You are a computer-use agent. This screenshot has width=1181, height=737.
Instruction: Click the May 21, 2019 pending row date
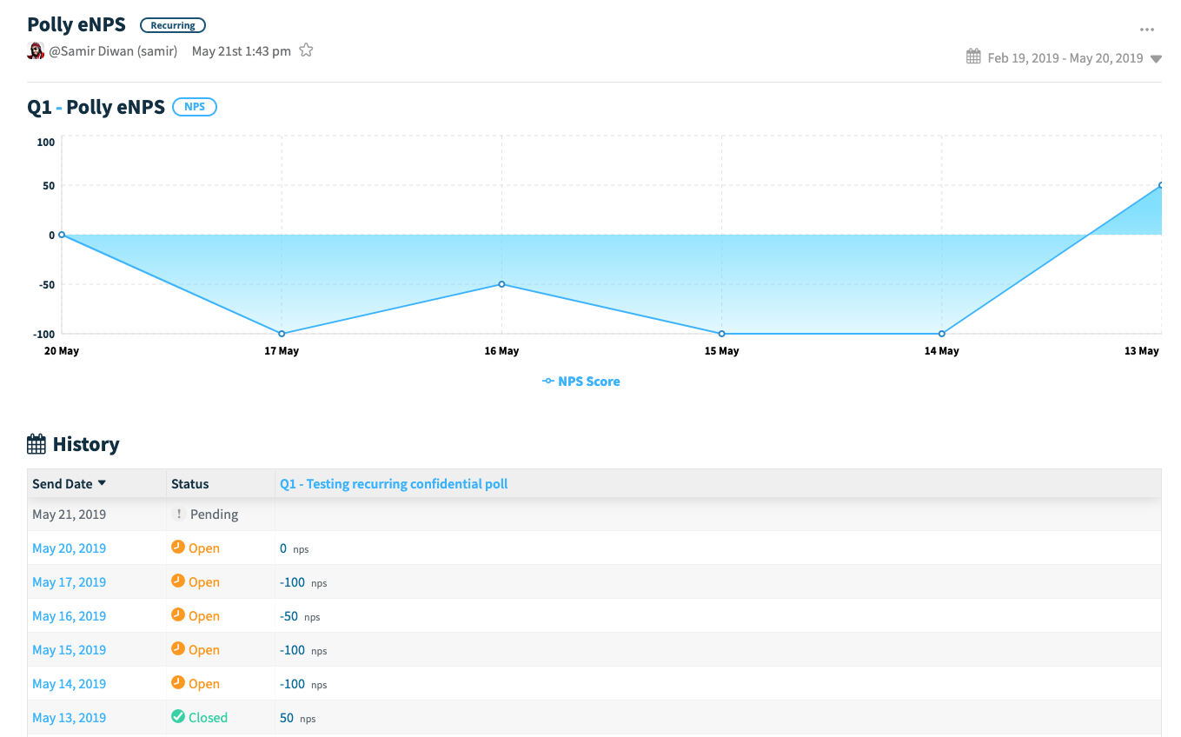70,515
